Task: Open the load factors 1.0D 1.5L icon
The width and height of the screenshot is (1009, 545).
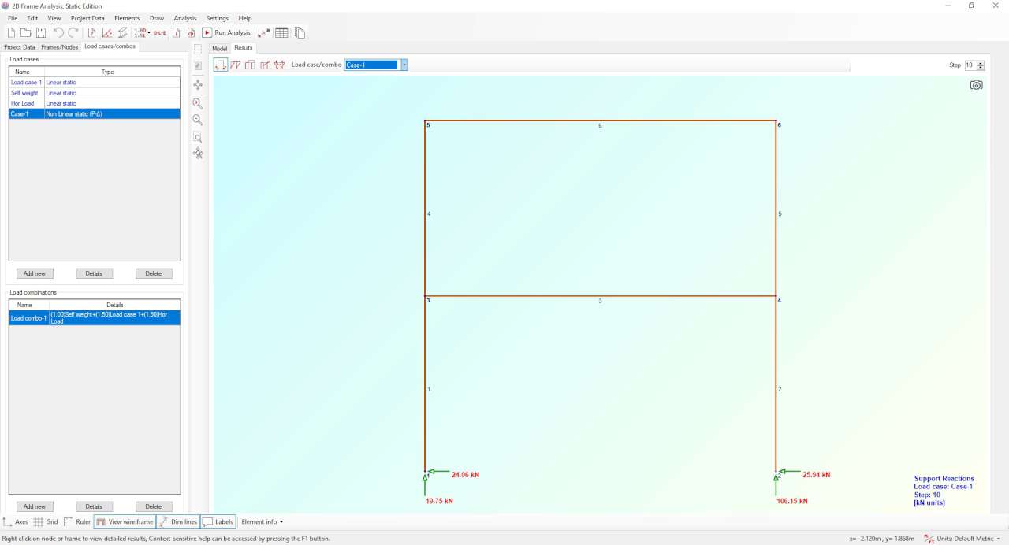Action: point(142,32)
